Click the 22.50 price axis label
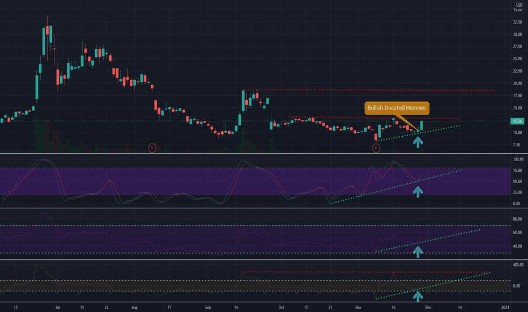528x312 pixels. point(517,71)
